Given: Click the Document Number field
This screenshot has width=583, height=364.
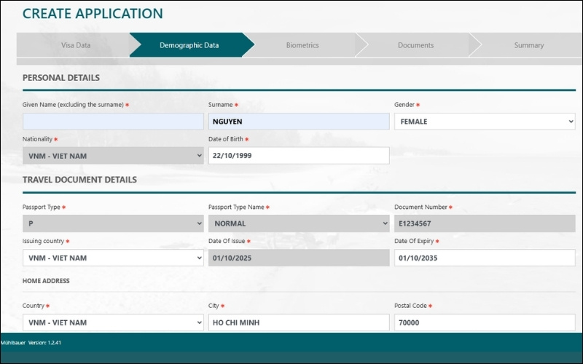Looking at the screenshot, I should click(485, 223).
